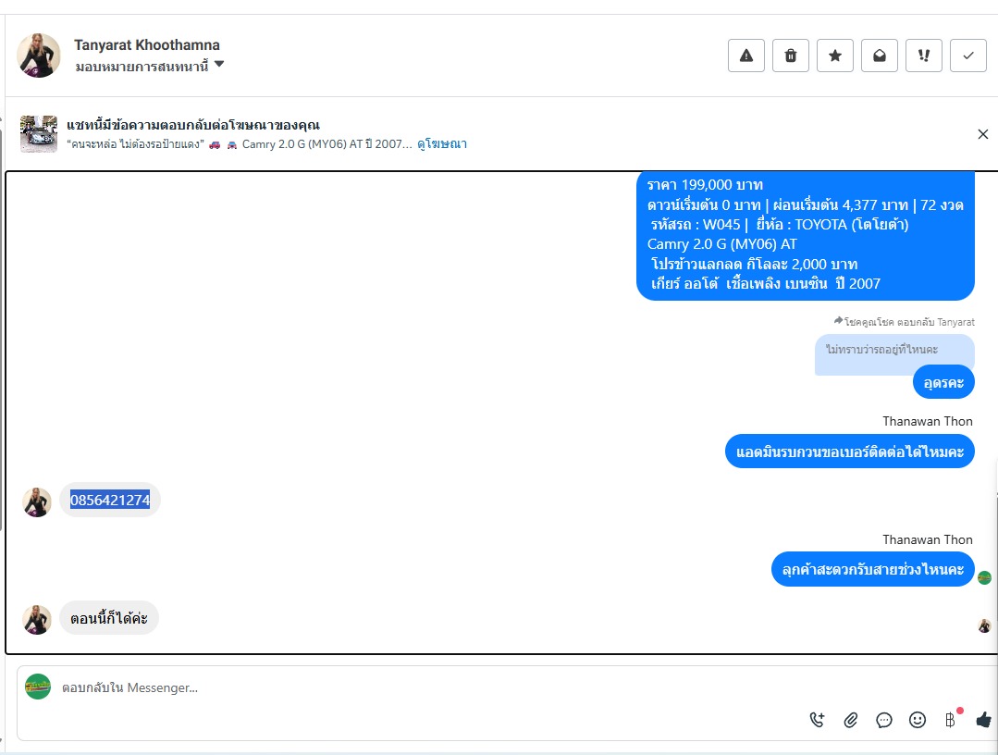Close the ad reply banner
The width and height of the screenshot is (998, 755).
[982, 133]
